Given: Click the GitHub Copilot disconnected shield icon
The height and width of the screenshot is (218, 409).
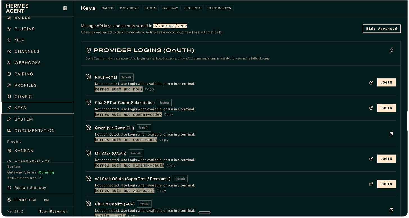Looking at the screenshot, I should [88, 204].
